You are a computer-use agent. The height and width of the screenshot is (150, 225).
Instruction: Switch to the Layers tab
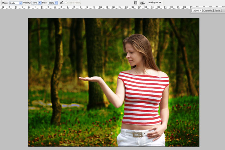[196, 10]
